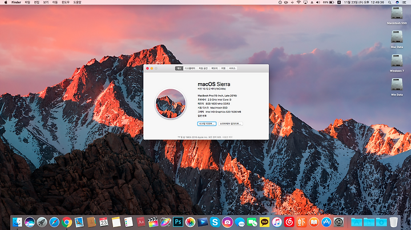This screenshot has width=411, height=230.
Task: Switch to the 서비스 service tab
Action: coord(232,68)
